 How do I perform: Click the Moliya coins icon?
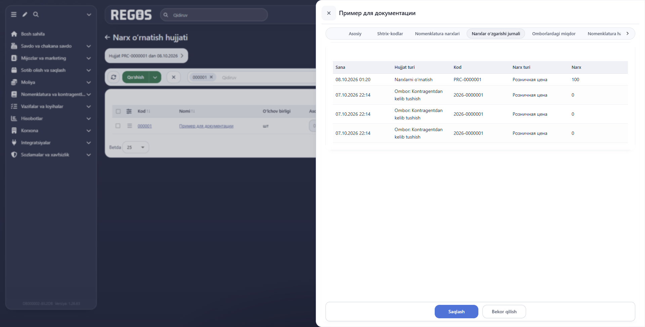14,82
